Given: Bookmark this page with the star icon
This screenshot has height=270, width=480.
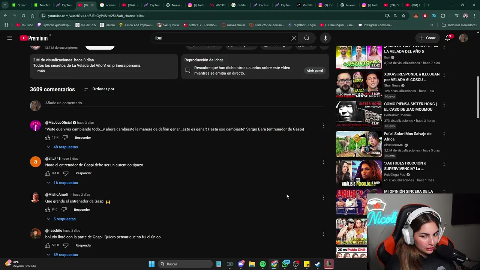Looking at the screenshot, I should (403, 16).
